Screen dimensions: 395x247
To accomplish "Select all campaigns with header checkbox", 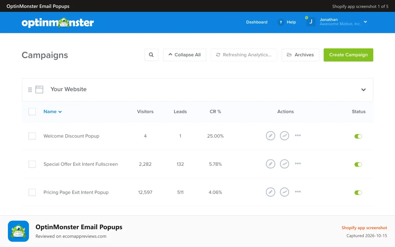I will click(32, 112).
